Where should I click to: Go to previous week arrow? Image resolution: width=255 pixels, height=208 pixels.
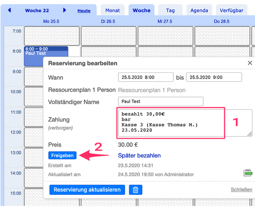coord(10,10)
